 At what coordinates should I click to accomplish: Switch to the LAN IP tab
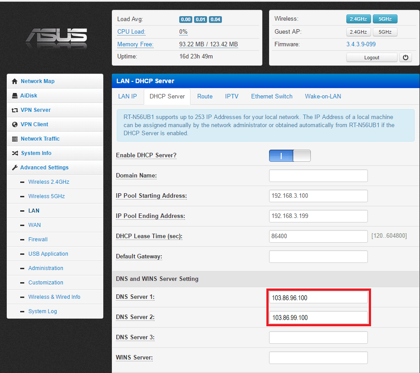point(128,96)
